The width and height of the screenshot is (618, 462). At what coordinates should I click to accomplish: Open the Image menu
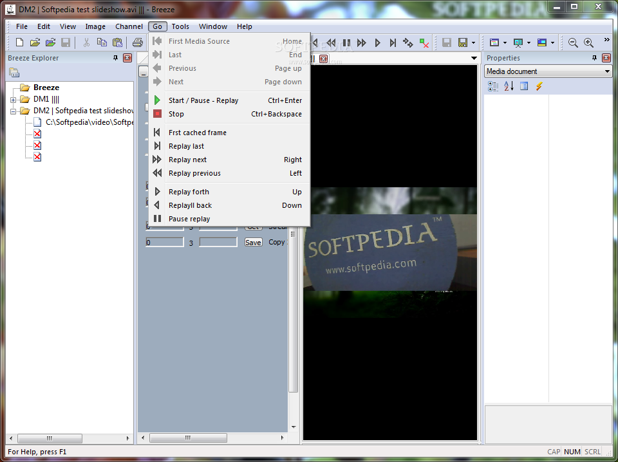(95, 26)
